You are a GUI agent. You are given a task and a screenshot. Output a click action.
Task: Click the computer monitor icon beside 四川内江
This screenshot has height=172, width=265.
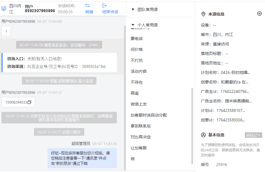(x=4, y=8)
